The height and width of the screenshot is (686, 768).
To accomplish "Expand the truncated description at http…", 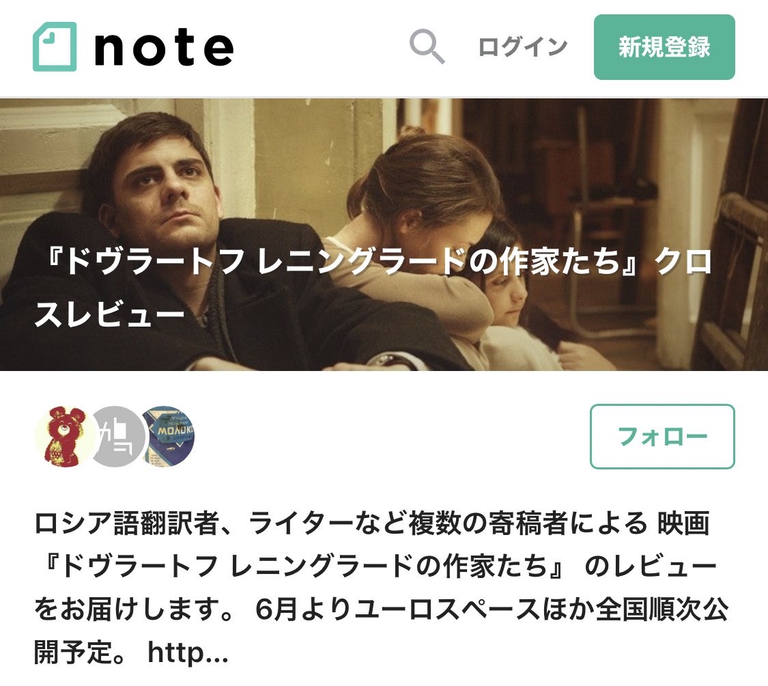I will [188, 653].
